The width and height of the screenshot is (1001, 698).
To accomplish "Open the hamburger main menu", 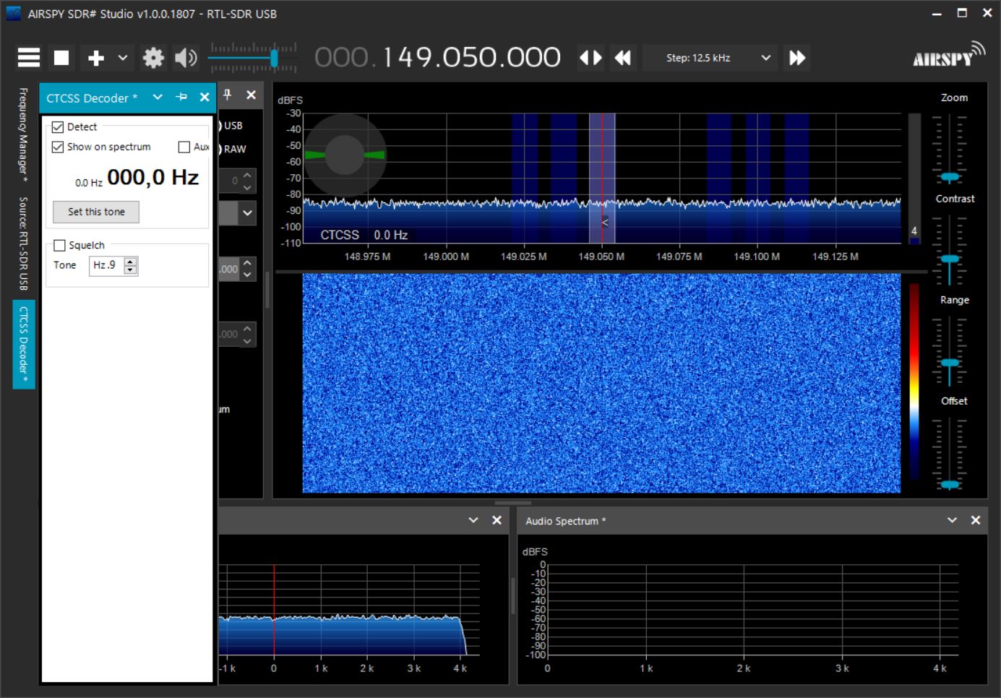I will 29,58.
